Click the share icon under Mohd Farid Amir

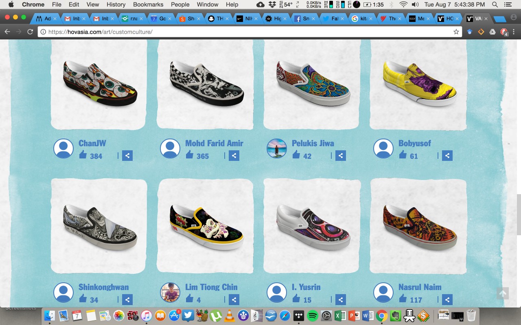234,156
